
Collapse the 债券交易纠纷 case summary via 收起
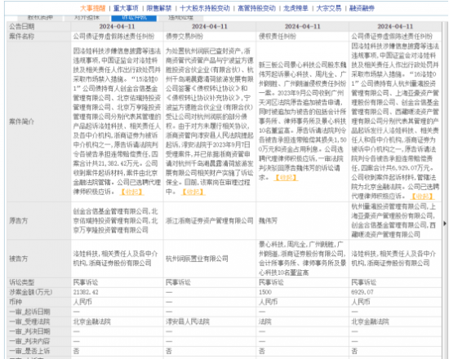pos(193,192)
